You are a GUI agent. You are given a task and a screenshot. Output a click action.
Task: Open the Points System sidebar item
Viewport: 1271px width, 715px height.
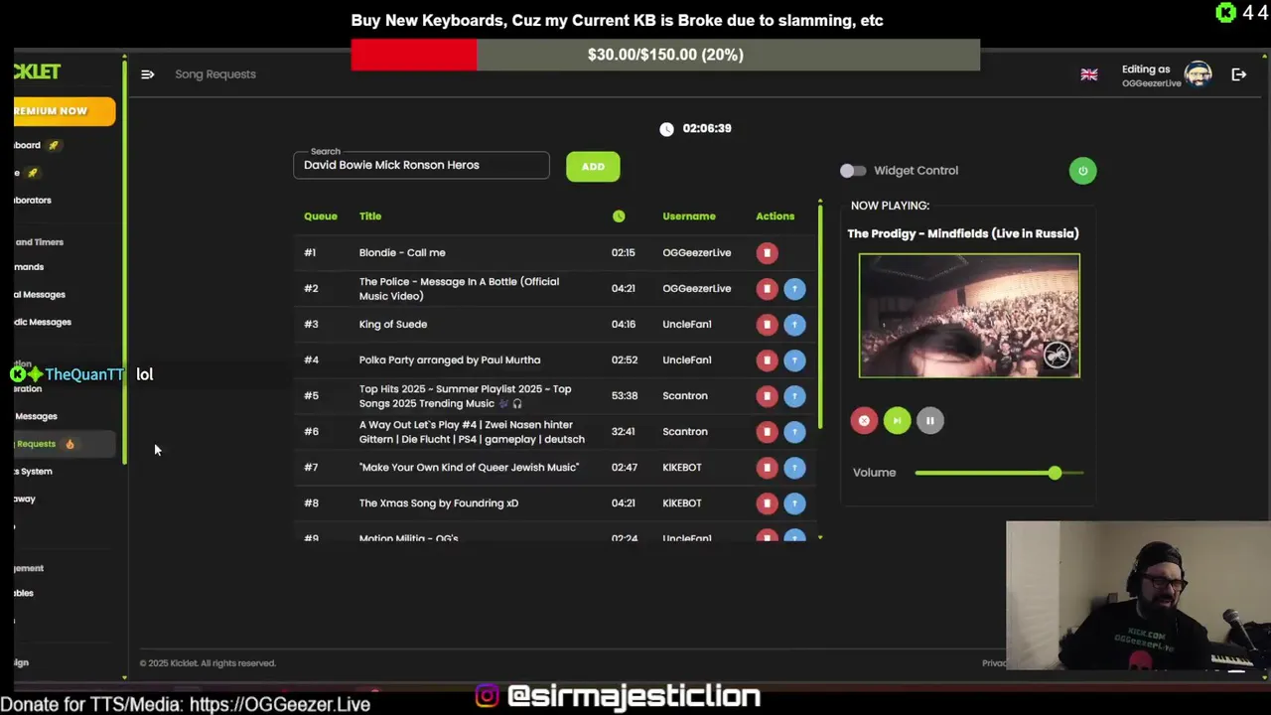tap(34, 472)
